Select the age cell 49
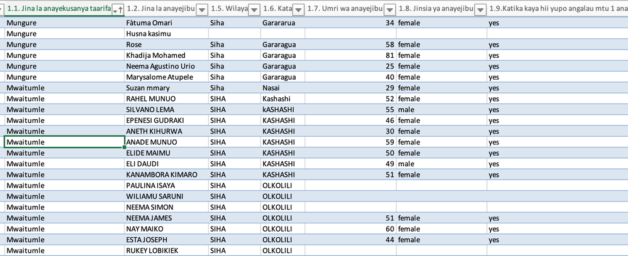The height and width of the screenshot is (256, 628). (351, 164)
